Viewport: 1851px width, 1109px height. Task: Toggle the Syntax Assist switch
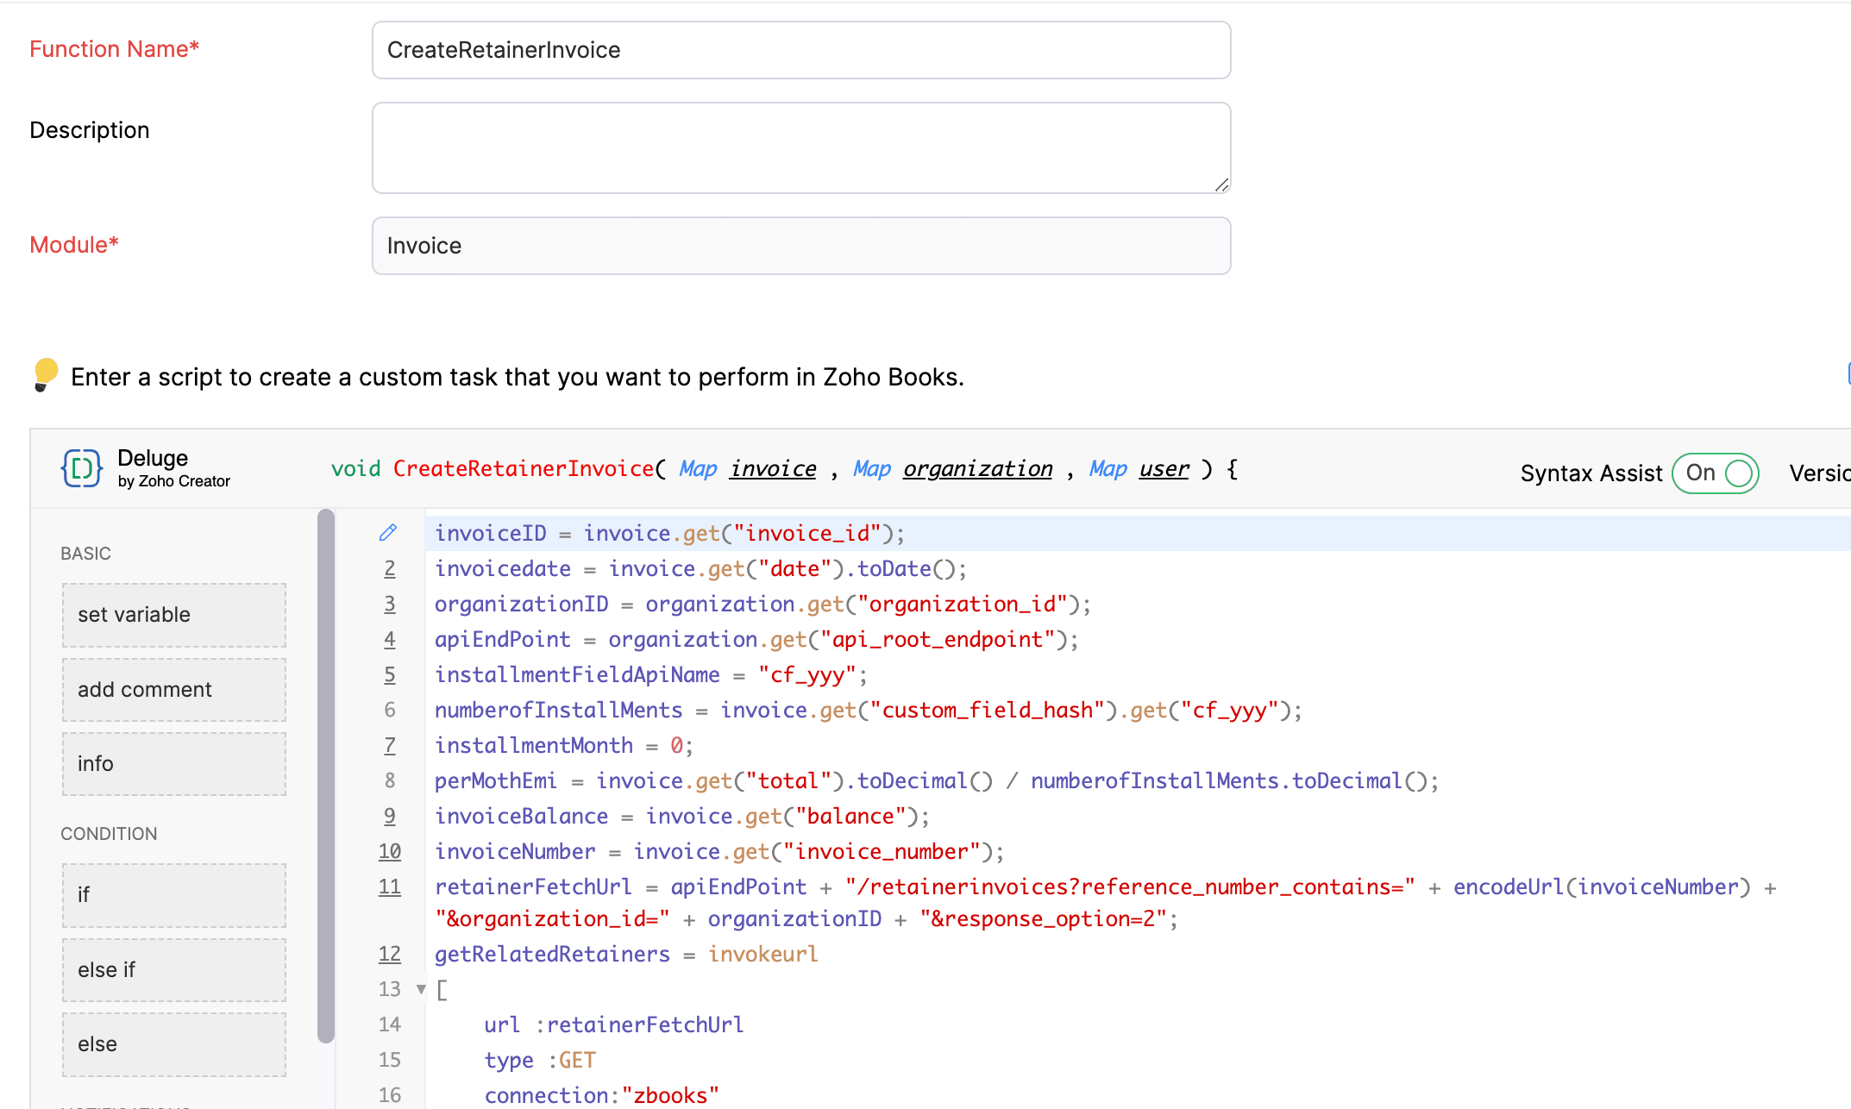pyautogui.click(x=1715, y=473)
